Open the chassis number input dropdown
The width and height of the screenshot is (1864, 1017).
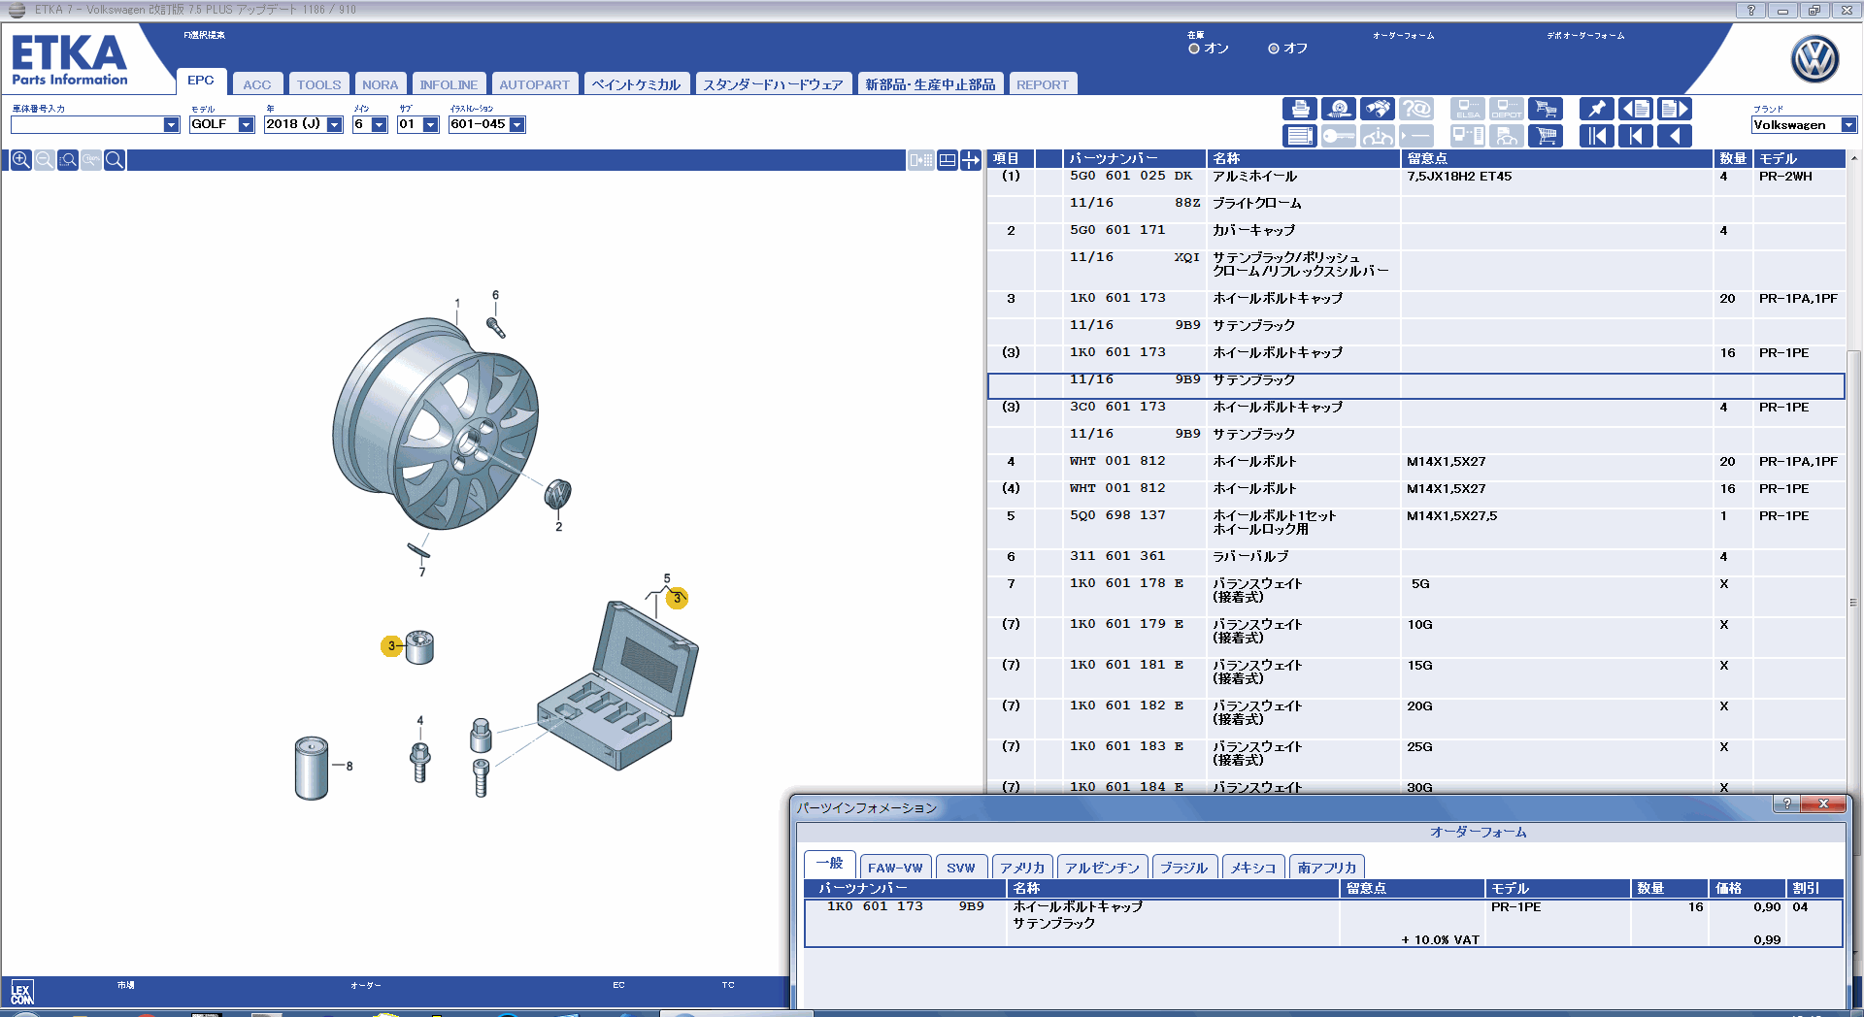pos(171,125)
